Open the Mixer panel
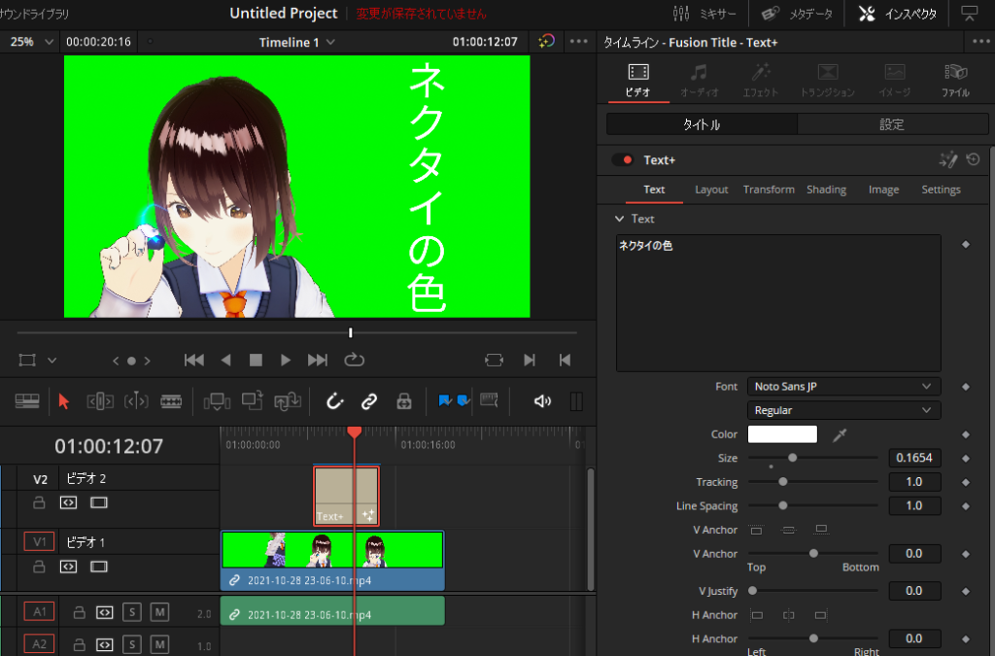The width and height of the screenshot is (995, 656). [703, 14]
